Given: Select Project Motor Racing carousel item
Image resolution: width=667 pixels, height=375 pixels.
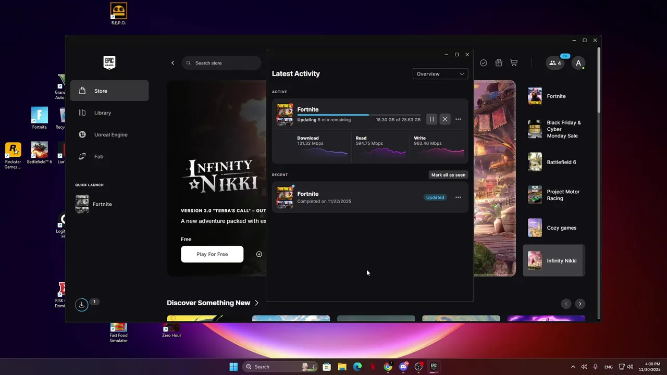Looking at the screenshot, I should coord(554,195).
